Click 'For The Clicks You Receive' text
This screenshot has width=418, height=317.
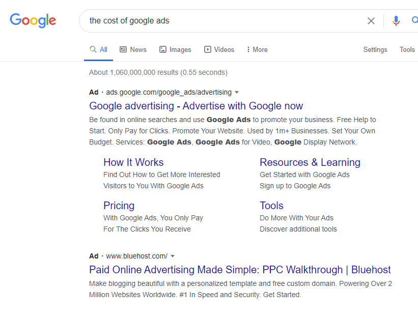point(147,229)
